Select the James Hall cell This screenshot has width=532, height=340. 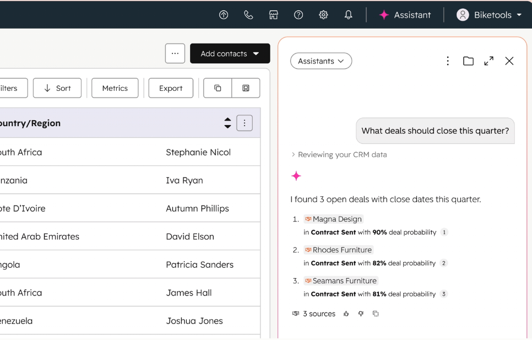pos(189,293)
